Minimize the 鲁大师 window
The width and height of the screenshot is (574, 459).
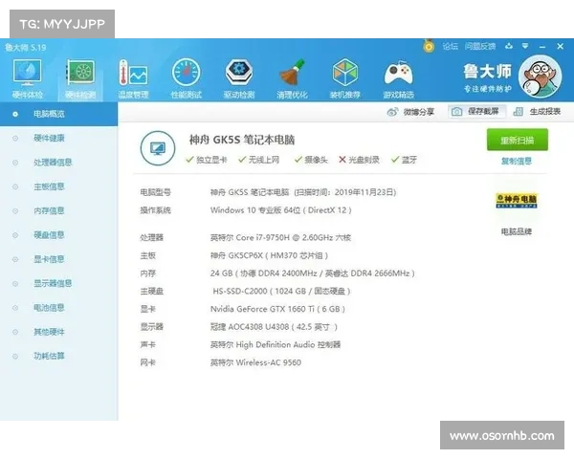click(x=542, y=47)
